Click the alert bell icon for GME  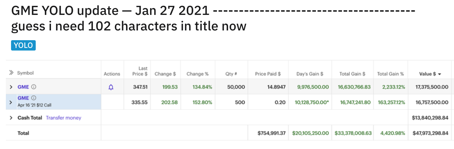pos(111,87)
